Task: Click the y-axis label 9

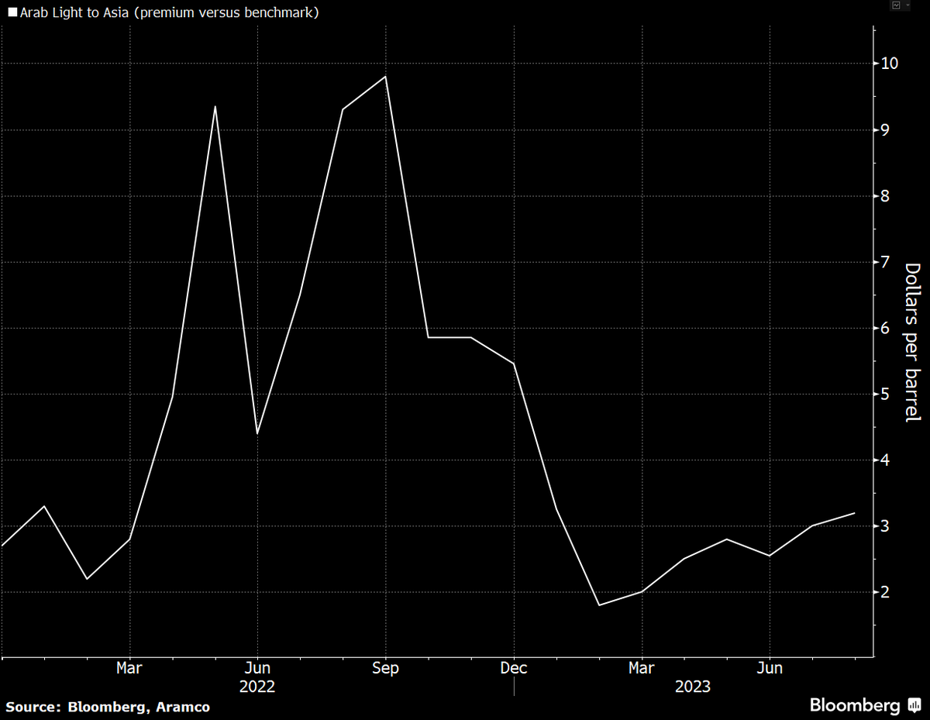Action: pyautogui.click(x=886, y=129)
